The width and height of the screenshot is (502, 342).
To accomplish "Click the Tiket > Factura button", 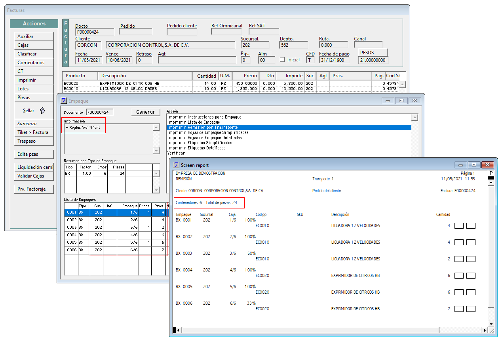I will (34, 132).
